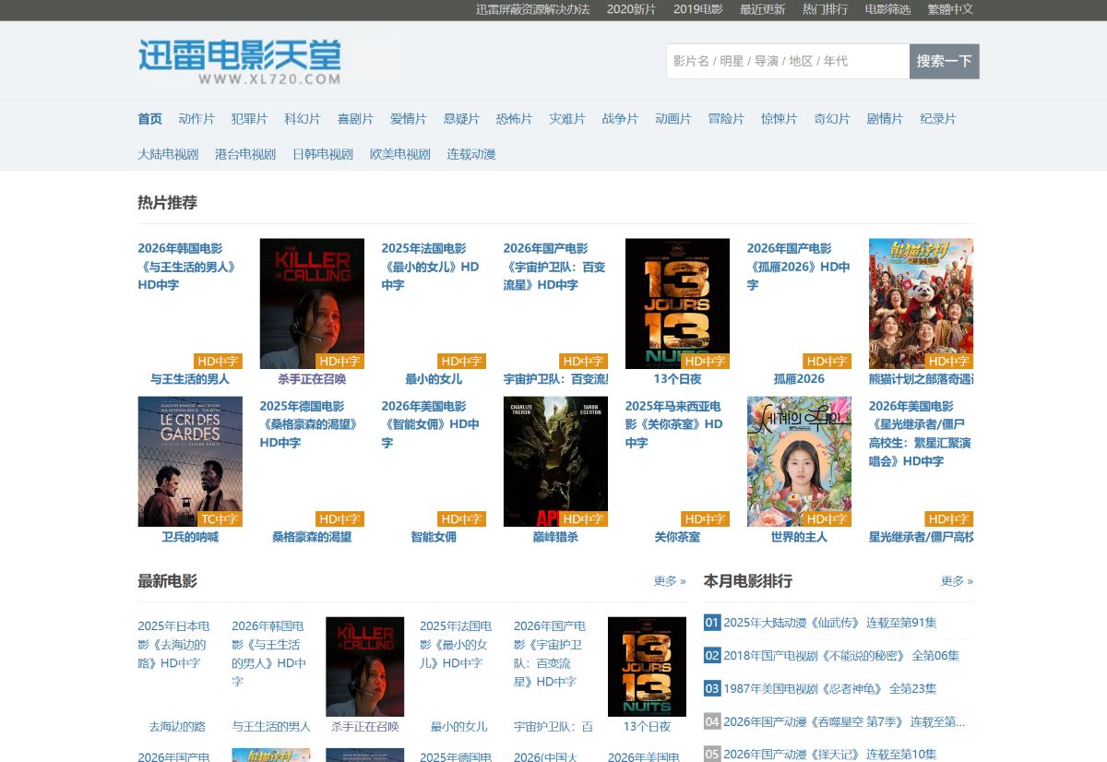This screenshot has height=762, width=1107.
Task: Open 电影筛选 in the top bar
Action: (x=887, y=9)
